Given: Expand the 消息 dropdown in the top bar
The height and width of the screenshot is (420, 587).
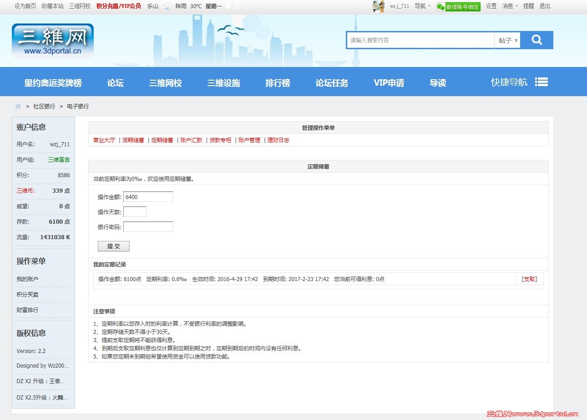Looking at the screenshot, I should tap(508, 6).
